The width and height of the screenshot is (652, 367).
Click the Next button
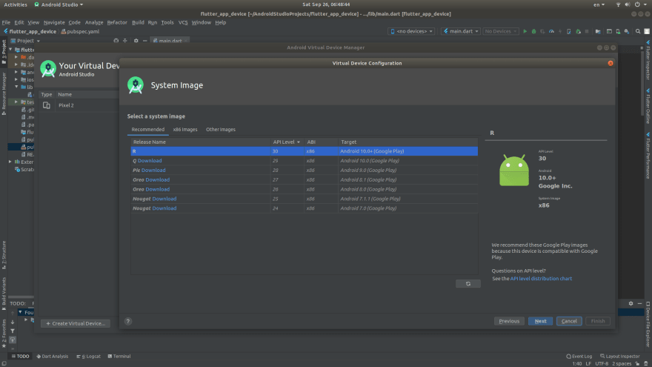pos(540,321)
